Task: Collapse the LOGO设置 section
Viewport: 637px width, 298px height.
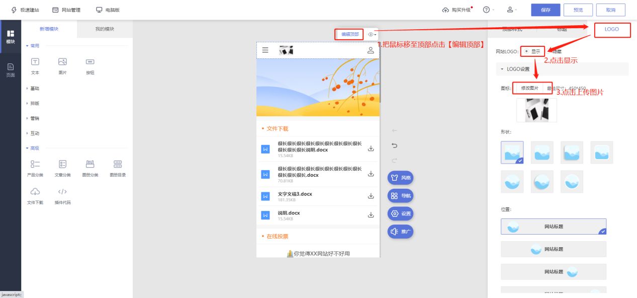Action: click(562, 69)
